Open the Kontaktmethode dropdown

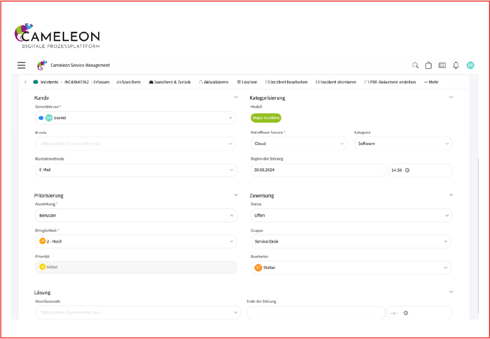pos(135,170)
